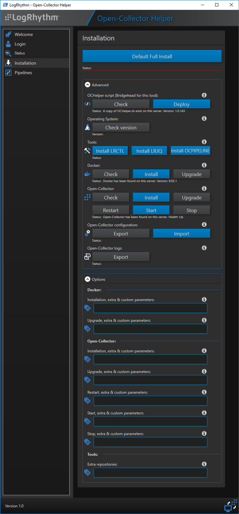Click the Install LRJQ button
This screenshot has width=239, height=514.
(x=149, y=151)
